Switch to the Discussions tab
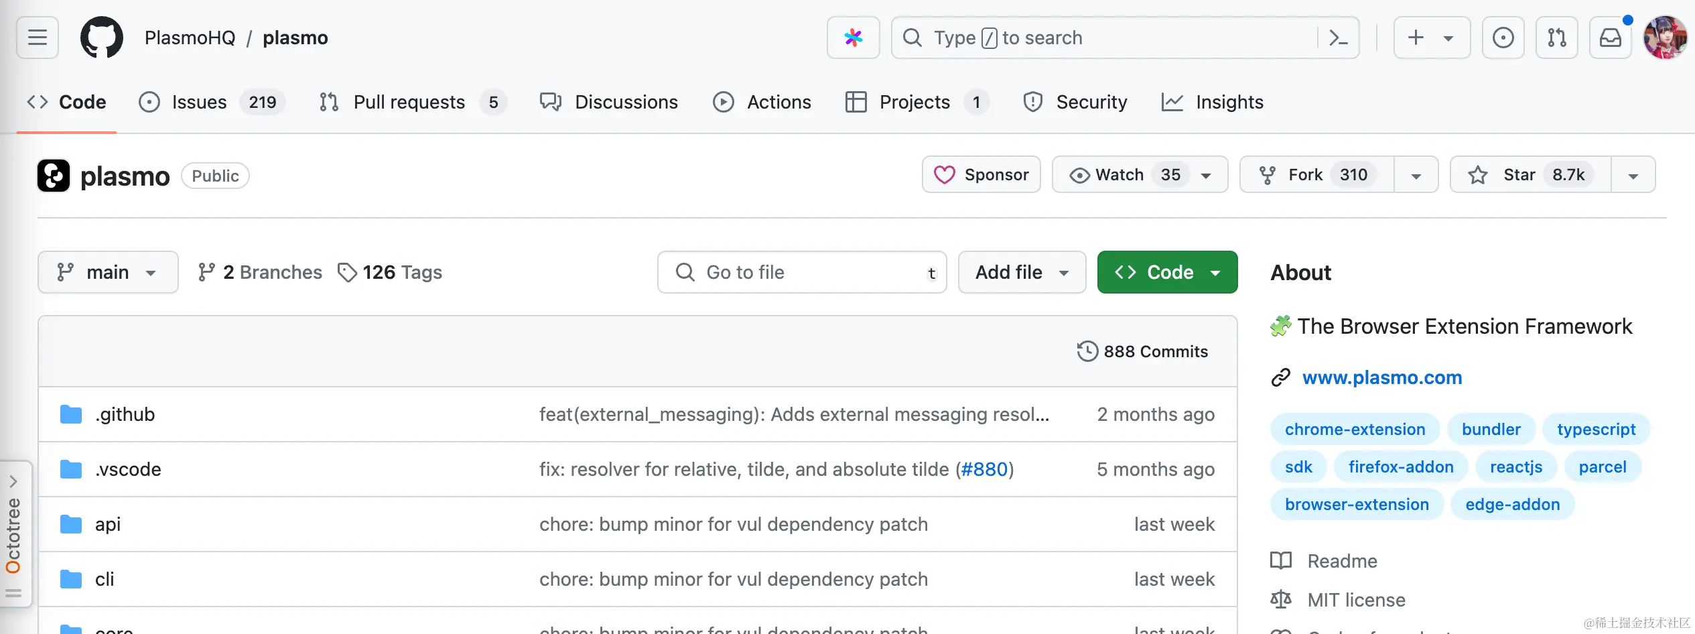1695x634 pixels. pyautogui.click(x=609, y=102)
